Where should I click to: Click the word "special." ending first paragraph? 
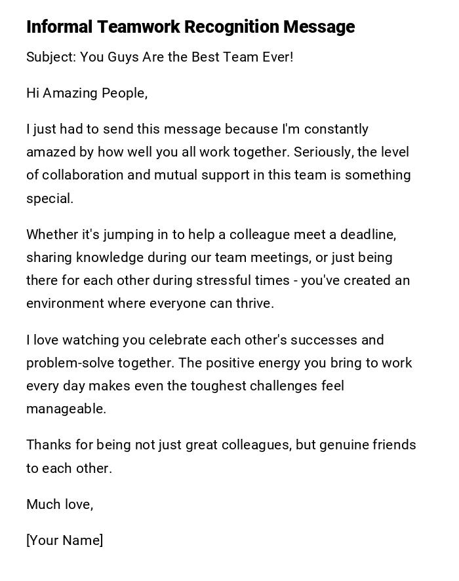point(50,198)
